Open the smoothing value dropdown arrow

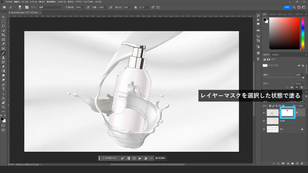click(131, 7)
